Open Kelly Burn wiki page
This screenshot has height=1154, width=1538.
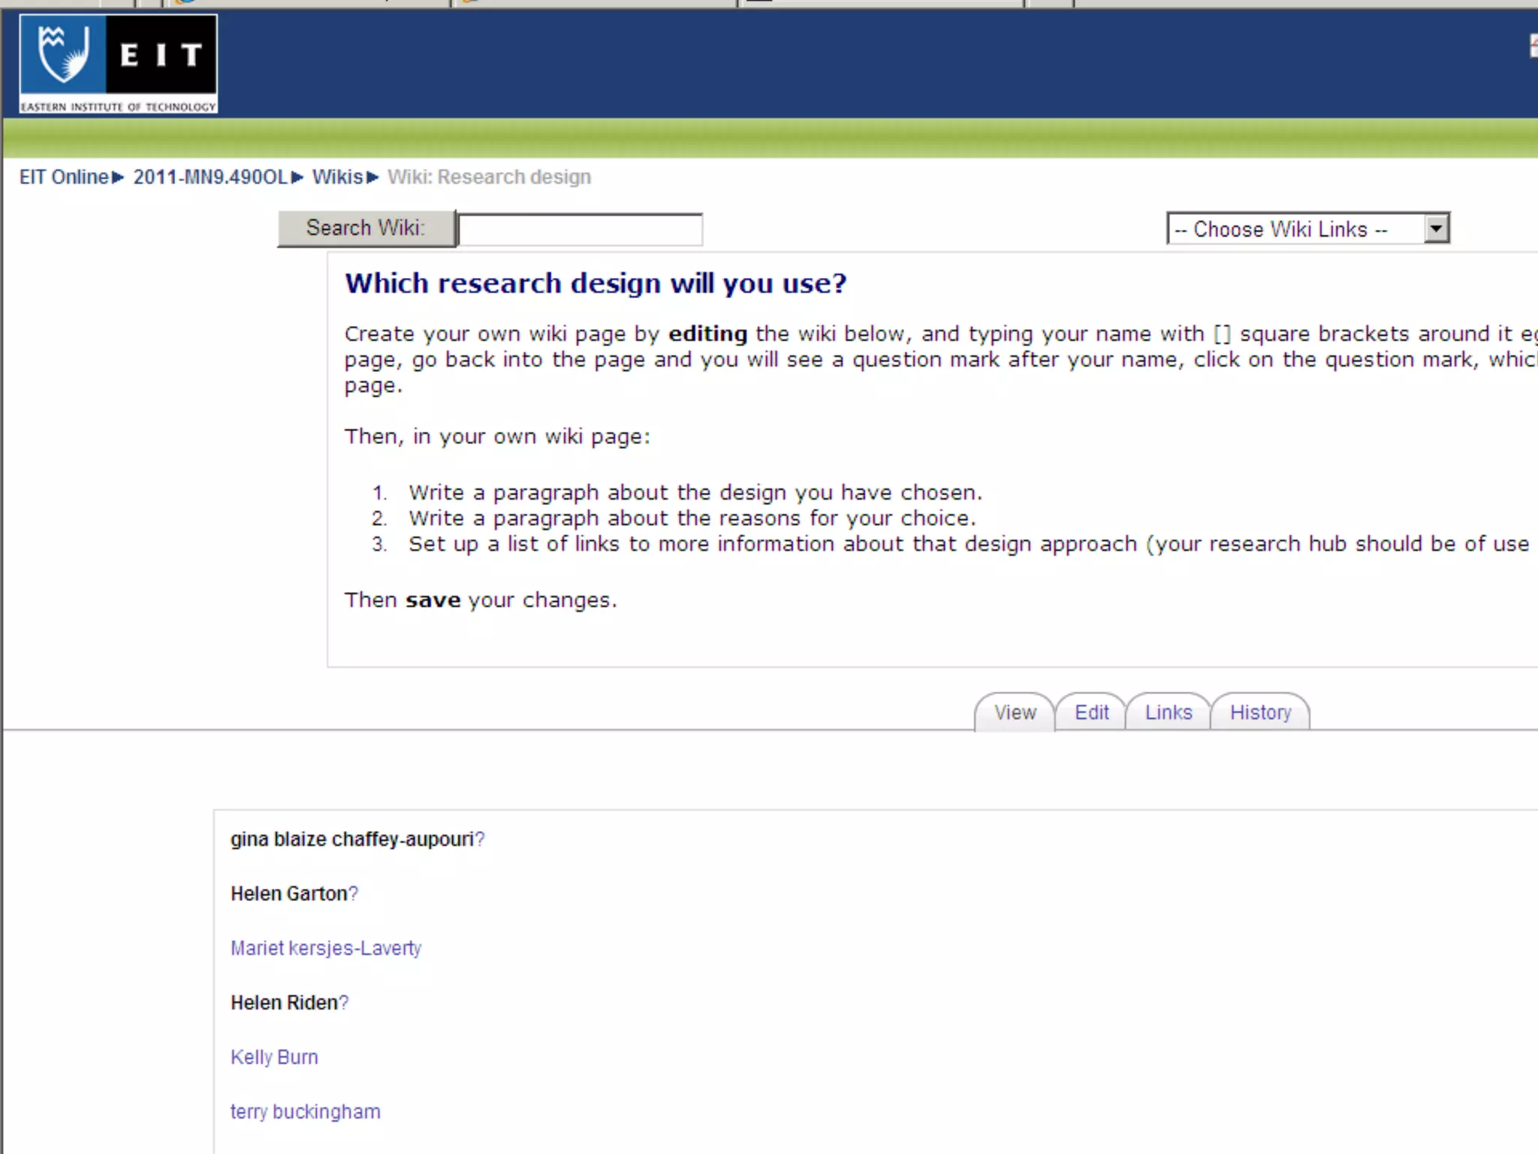(274, 1057)
